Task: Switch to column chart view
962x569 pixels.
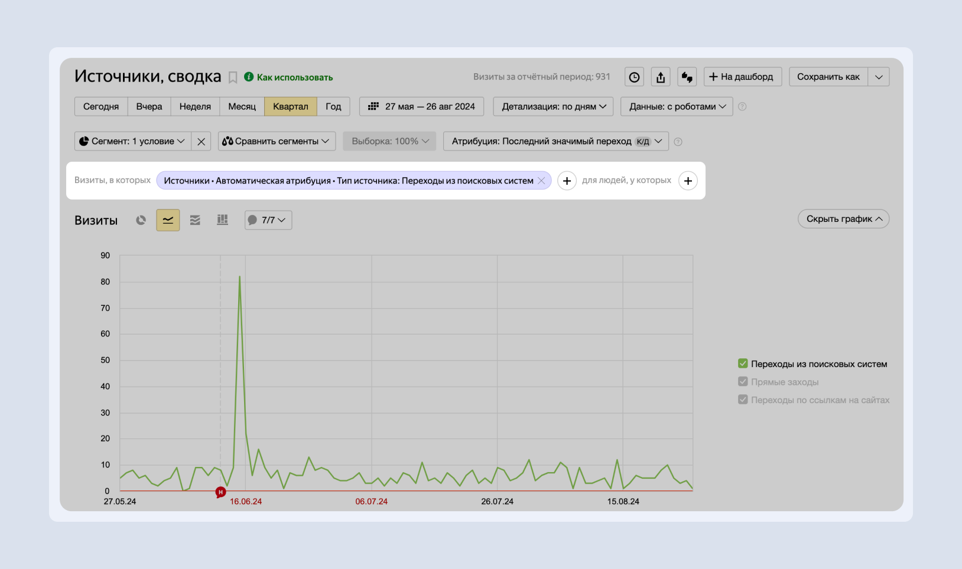Action: pos(222,220)
